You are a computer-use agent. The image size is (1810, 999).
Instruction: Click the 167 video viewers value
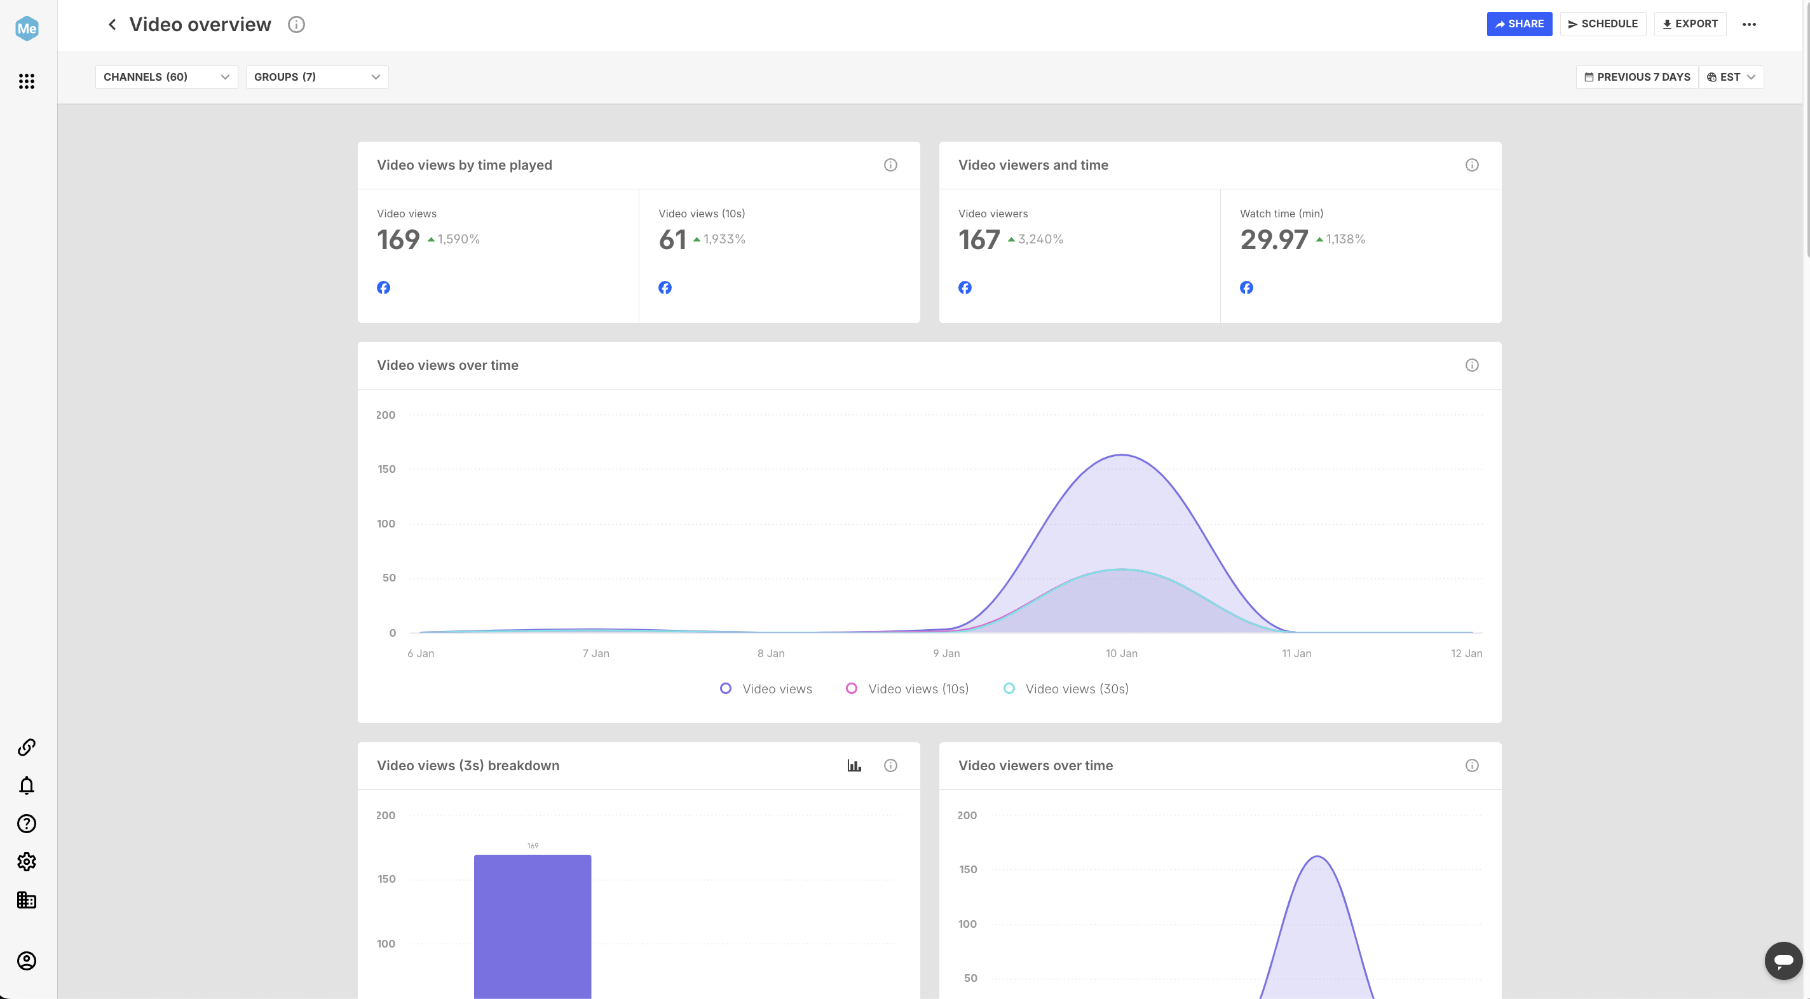979,240
